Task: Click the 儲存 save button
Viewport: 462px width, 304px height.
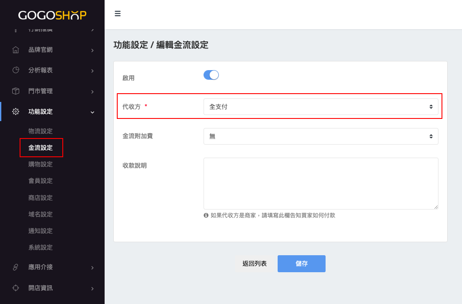Action: click(x=302, y=263)
